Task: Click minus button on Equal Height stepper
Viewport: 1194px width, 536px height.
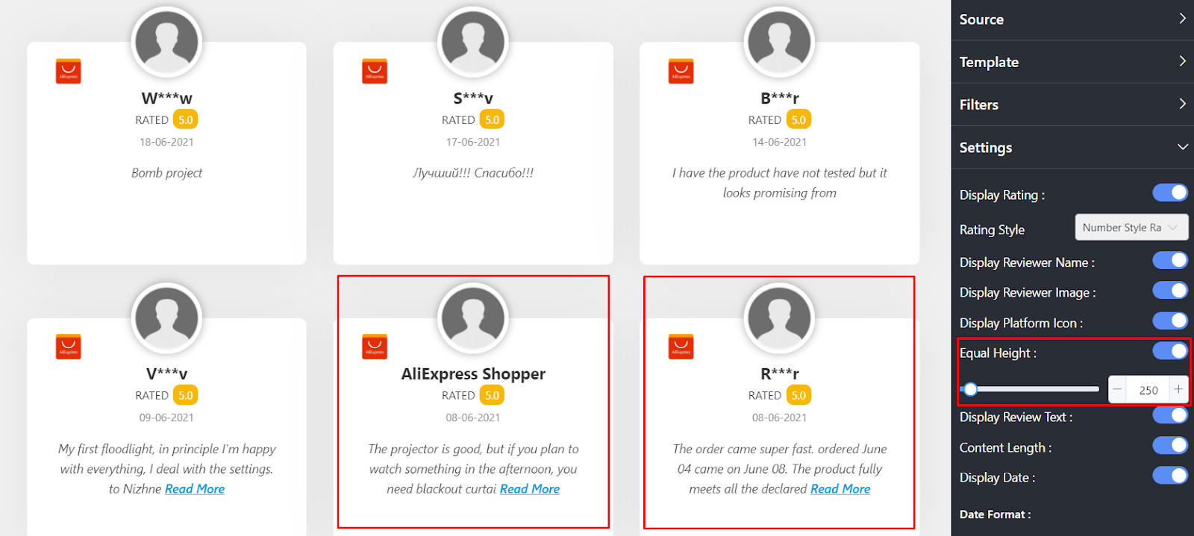Action: pyautogui.click(x=1117, y=389)
